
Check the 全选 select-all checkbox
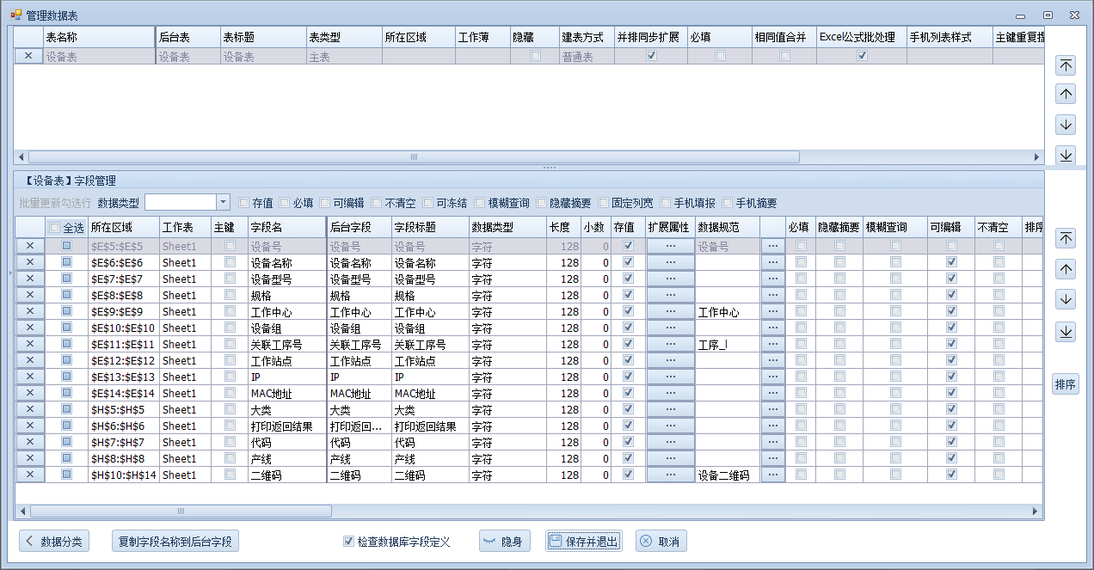pyautogui.click(x=55, y=228)
